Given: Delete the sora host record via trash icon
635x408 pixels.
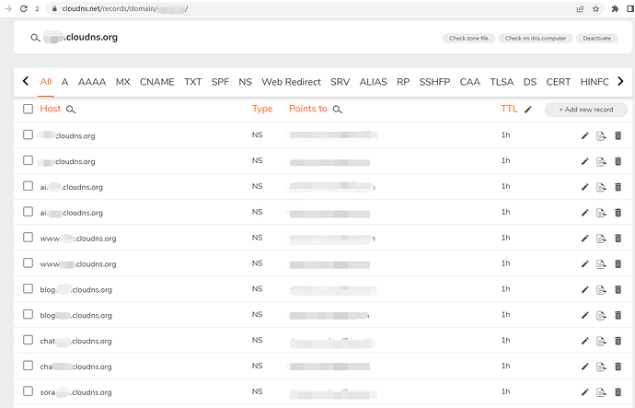Looking at the screenshot, I should (x=618, y=392).
